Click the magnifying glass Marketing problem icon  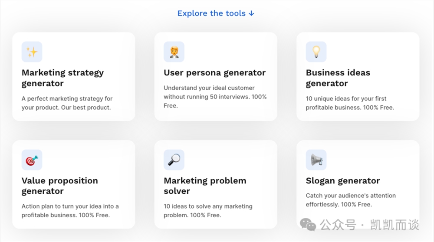[174, 160]
